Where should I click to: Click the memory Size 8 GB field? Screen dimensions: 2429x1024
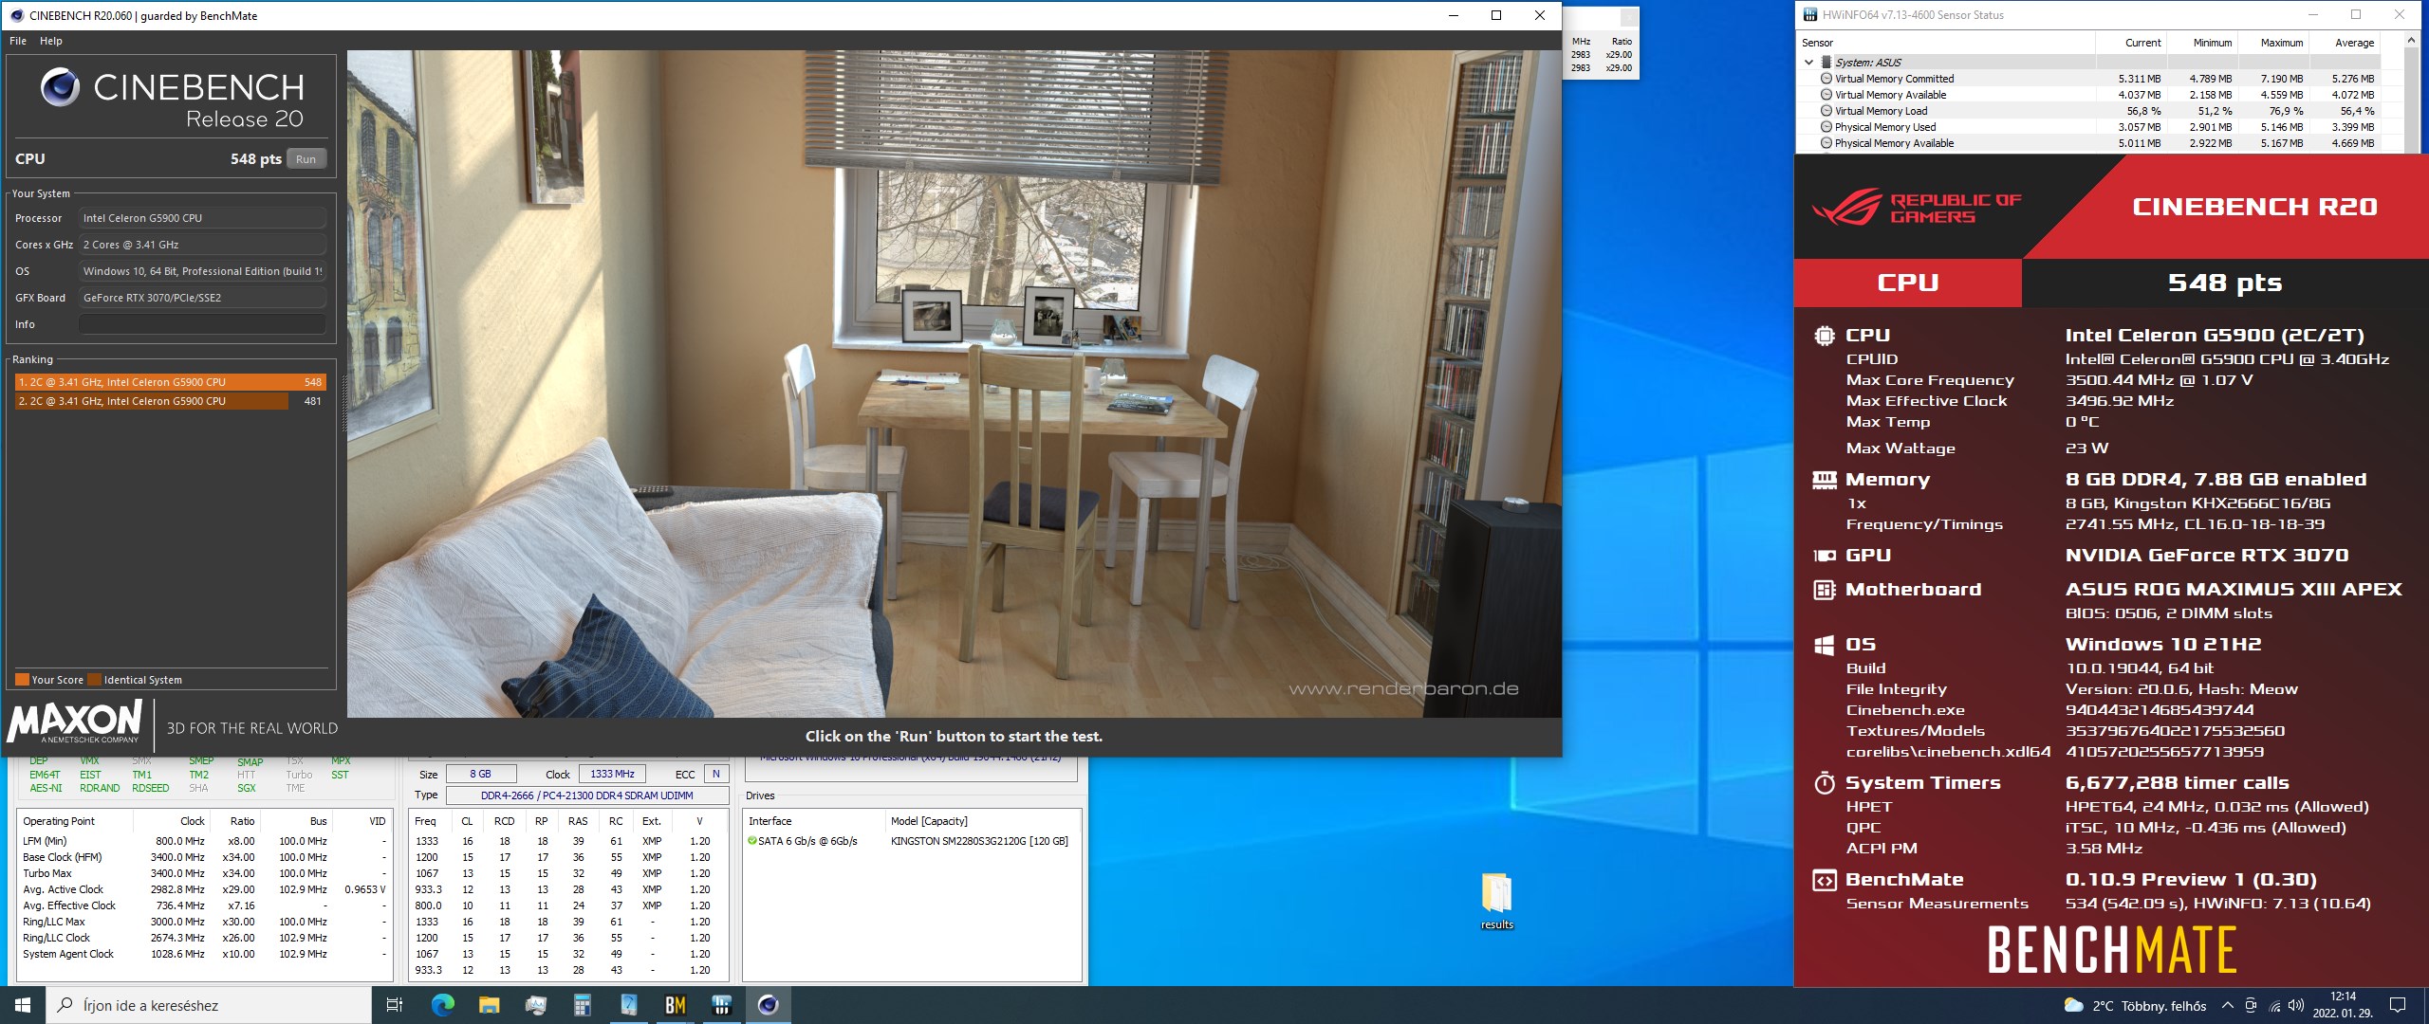[x=480, y=774]
